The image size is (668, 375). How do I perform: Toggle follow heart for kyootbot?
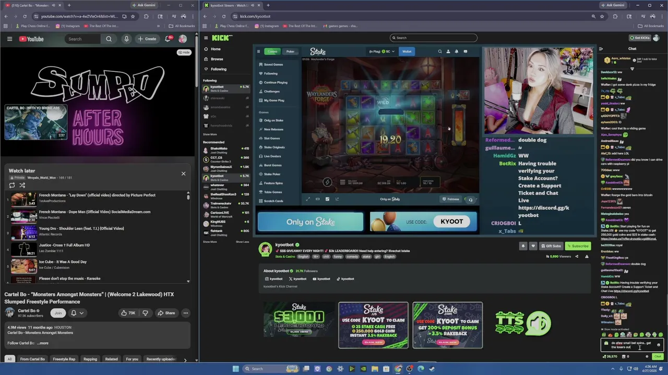(533, 246)
